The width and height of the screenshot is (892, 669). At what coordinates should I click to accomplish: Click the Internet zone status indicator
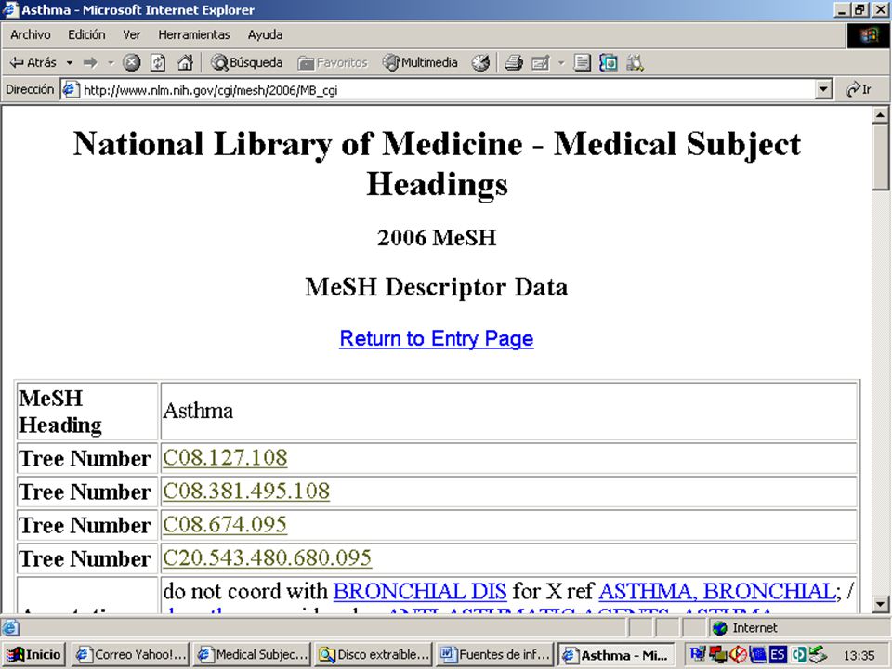745,628
